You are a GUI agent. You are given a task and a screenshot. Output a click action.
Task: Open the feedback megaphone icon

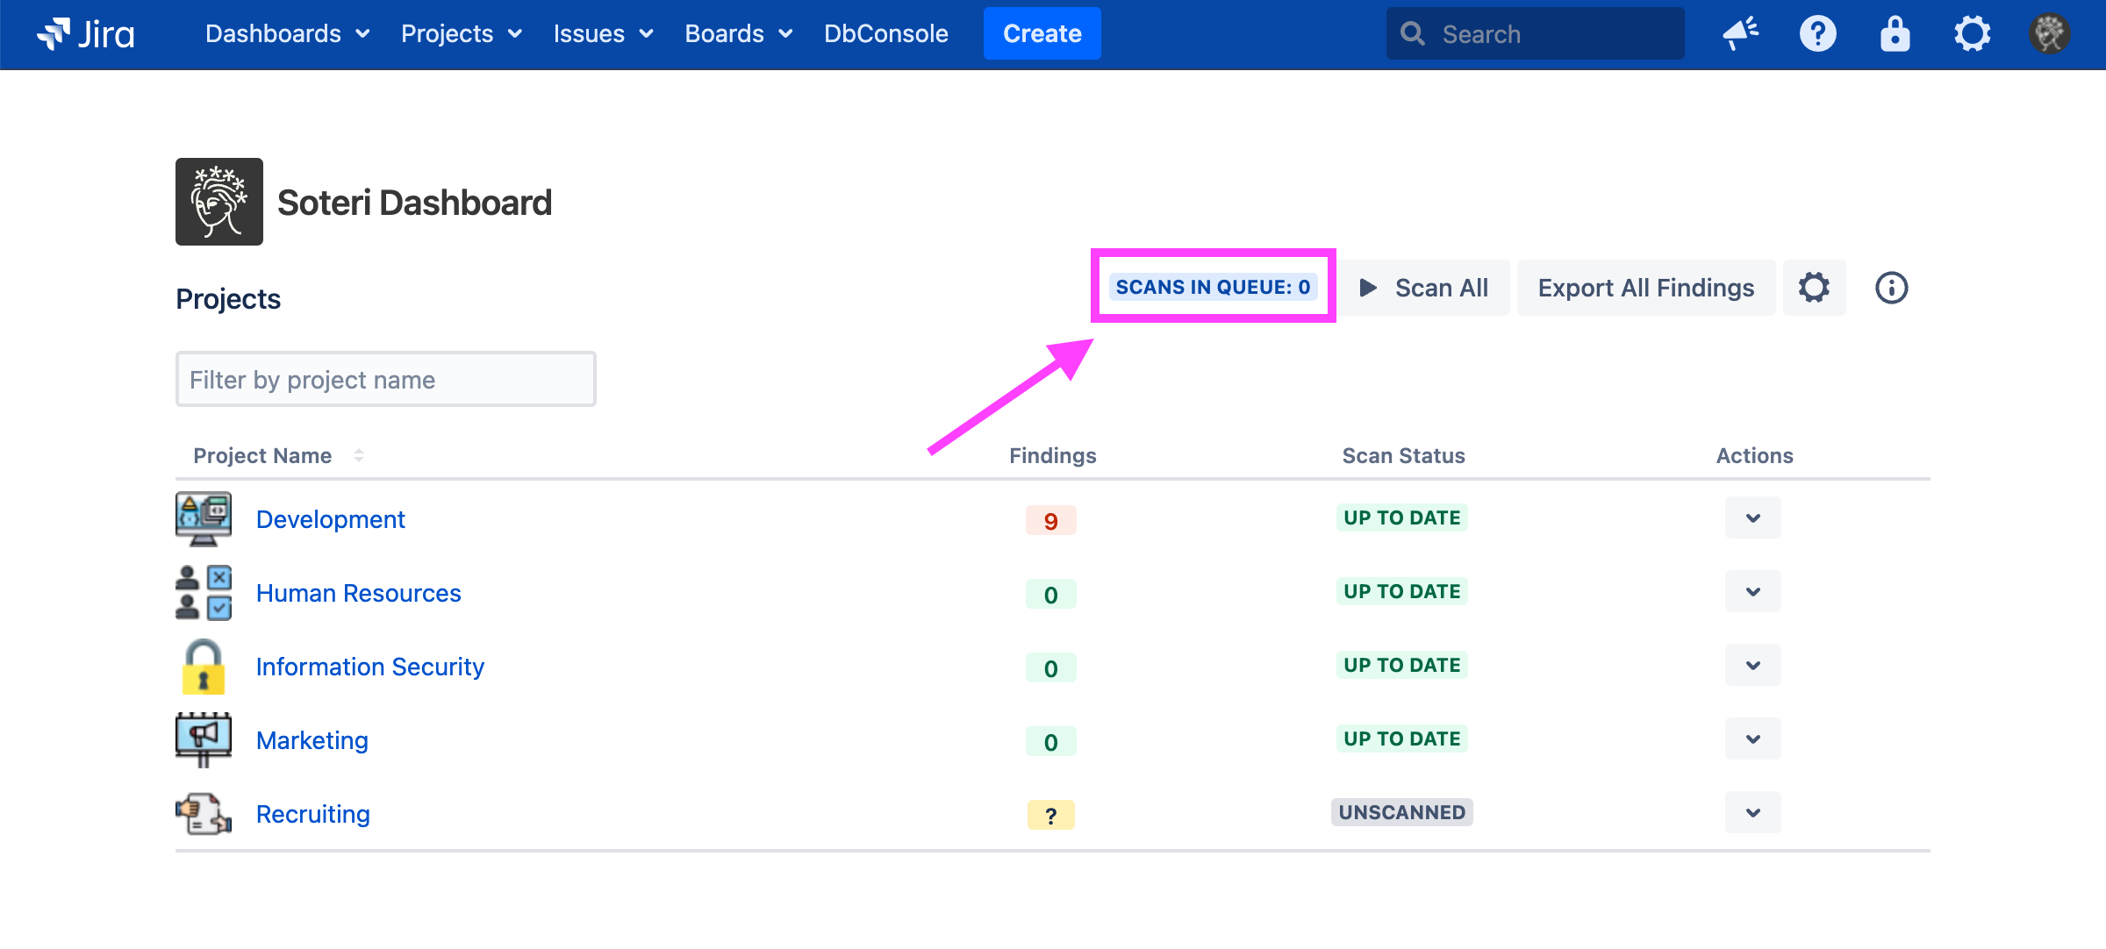(1740, 34)
